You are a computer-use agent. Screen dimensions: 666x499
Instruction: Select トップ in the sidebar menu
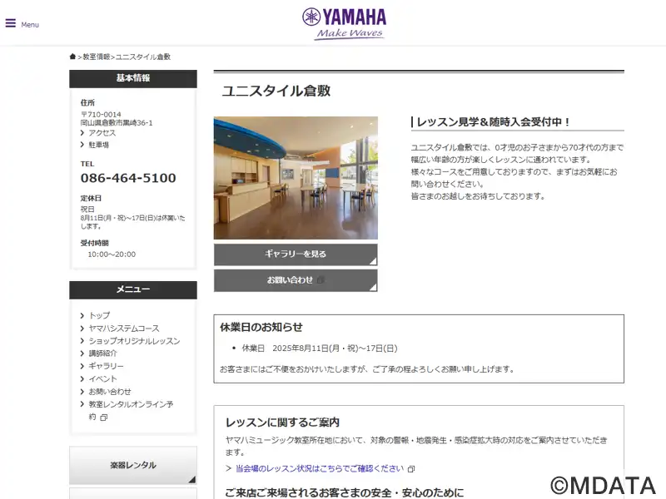point(99,315)
